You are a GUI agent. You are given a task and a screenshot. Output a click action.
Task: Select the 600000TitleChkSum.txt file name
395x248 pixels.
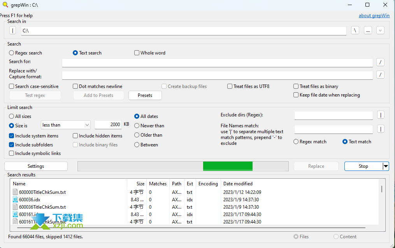click(x=42, y=192)
